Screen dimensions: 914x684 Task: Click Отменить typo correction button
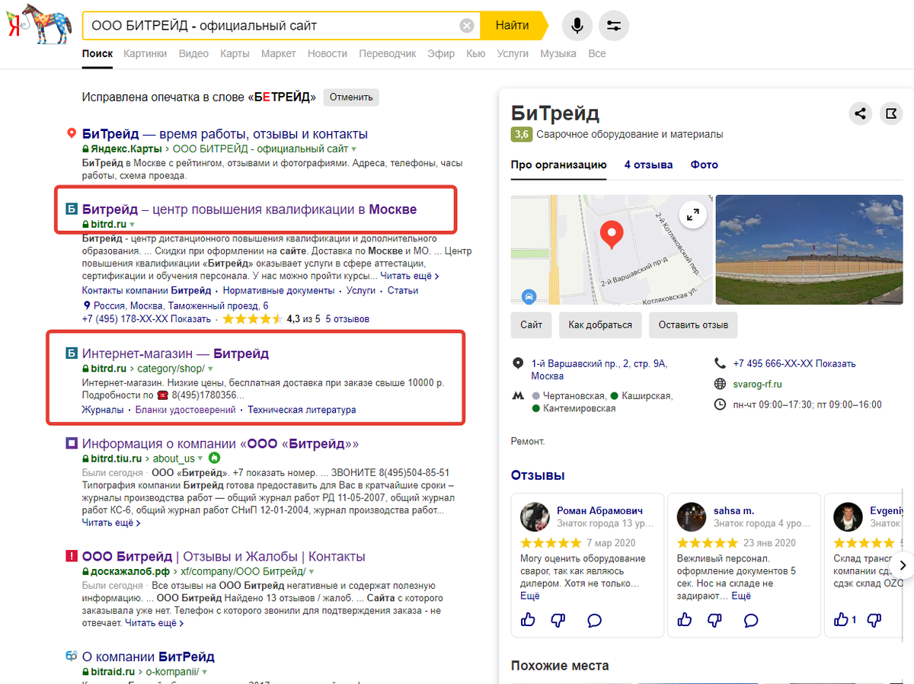point(351,97)
